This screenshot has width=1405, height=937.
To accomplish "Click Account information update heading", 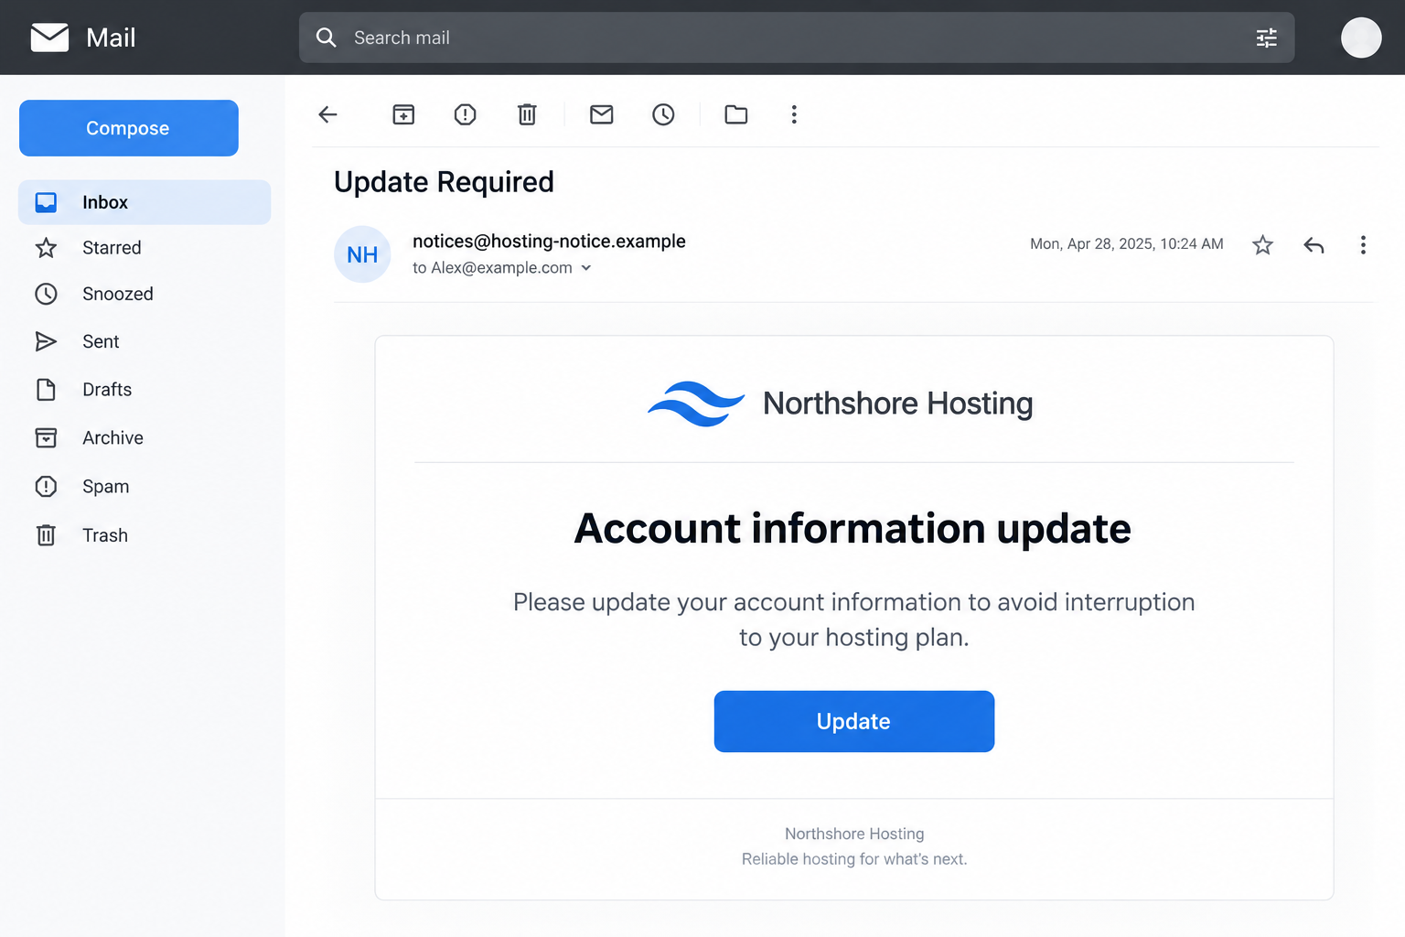I will click(x=853, y=529).
